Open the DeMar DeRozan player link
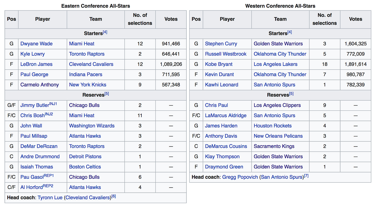Image resolution: width=375 pixels, height=206 pixels. tap(39, 146)
